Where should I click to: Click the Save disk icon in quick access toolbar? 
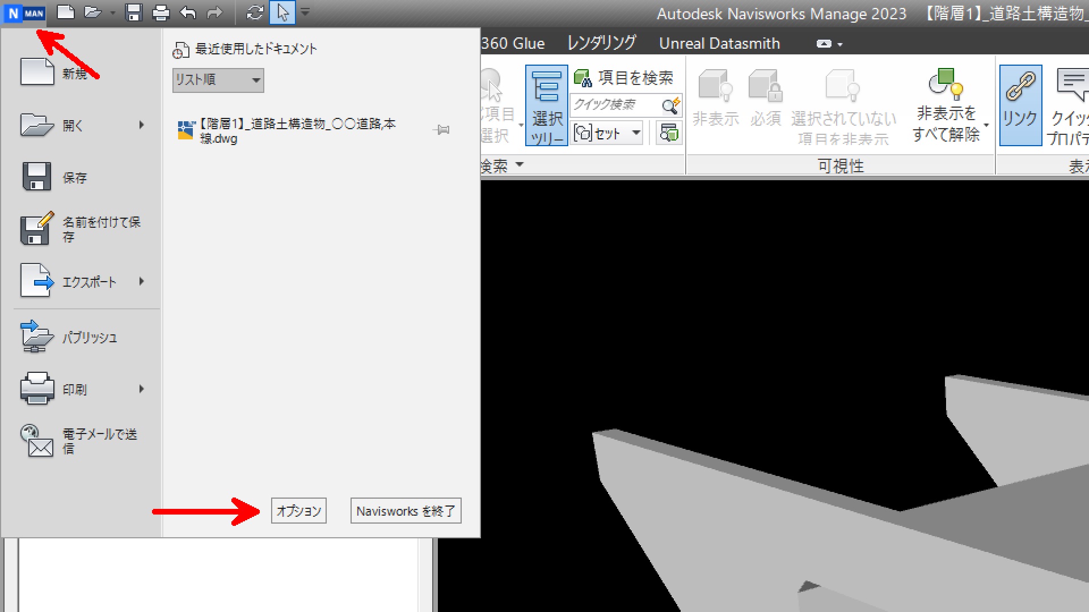[x=133, y=12]
